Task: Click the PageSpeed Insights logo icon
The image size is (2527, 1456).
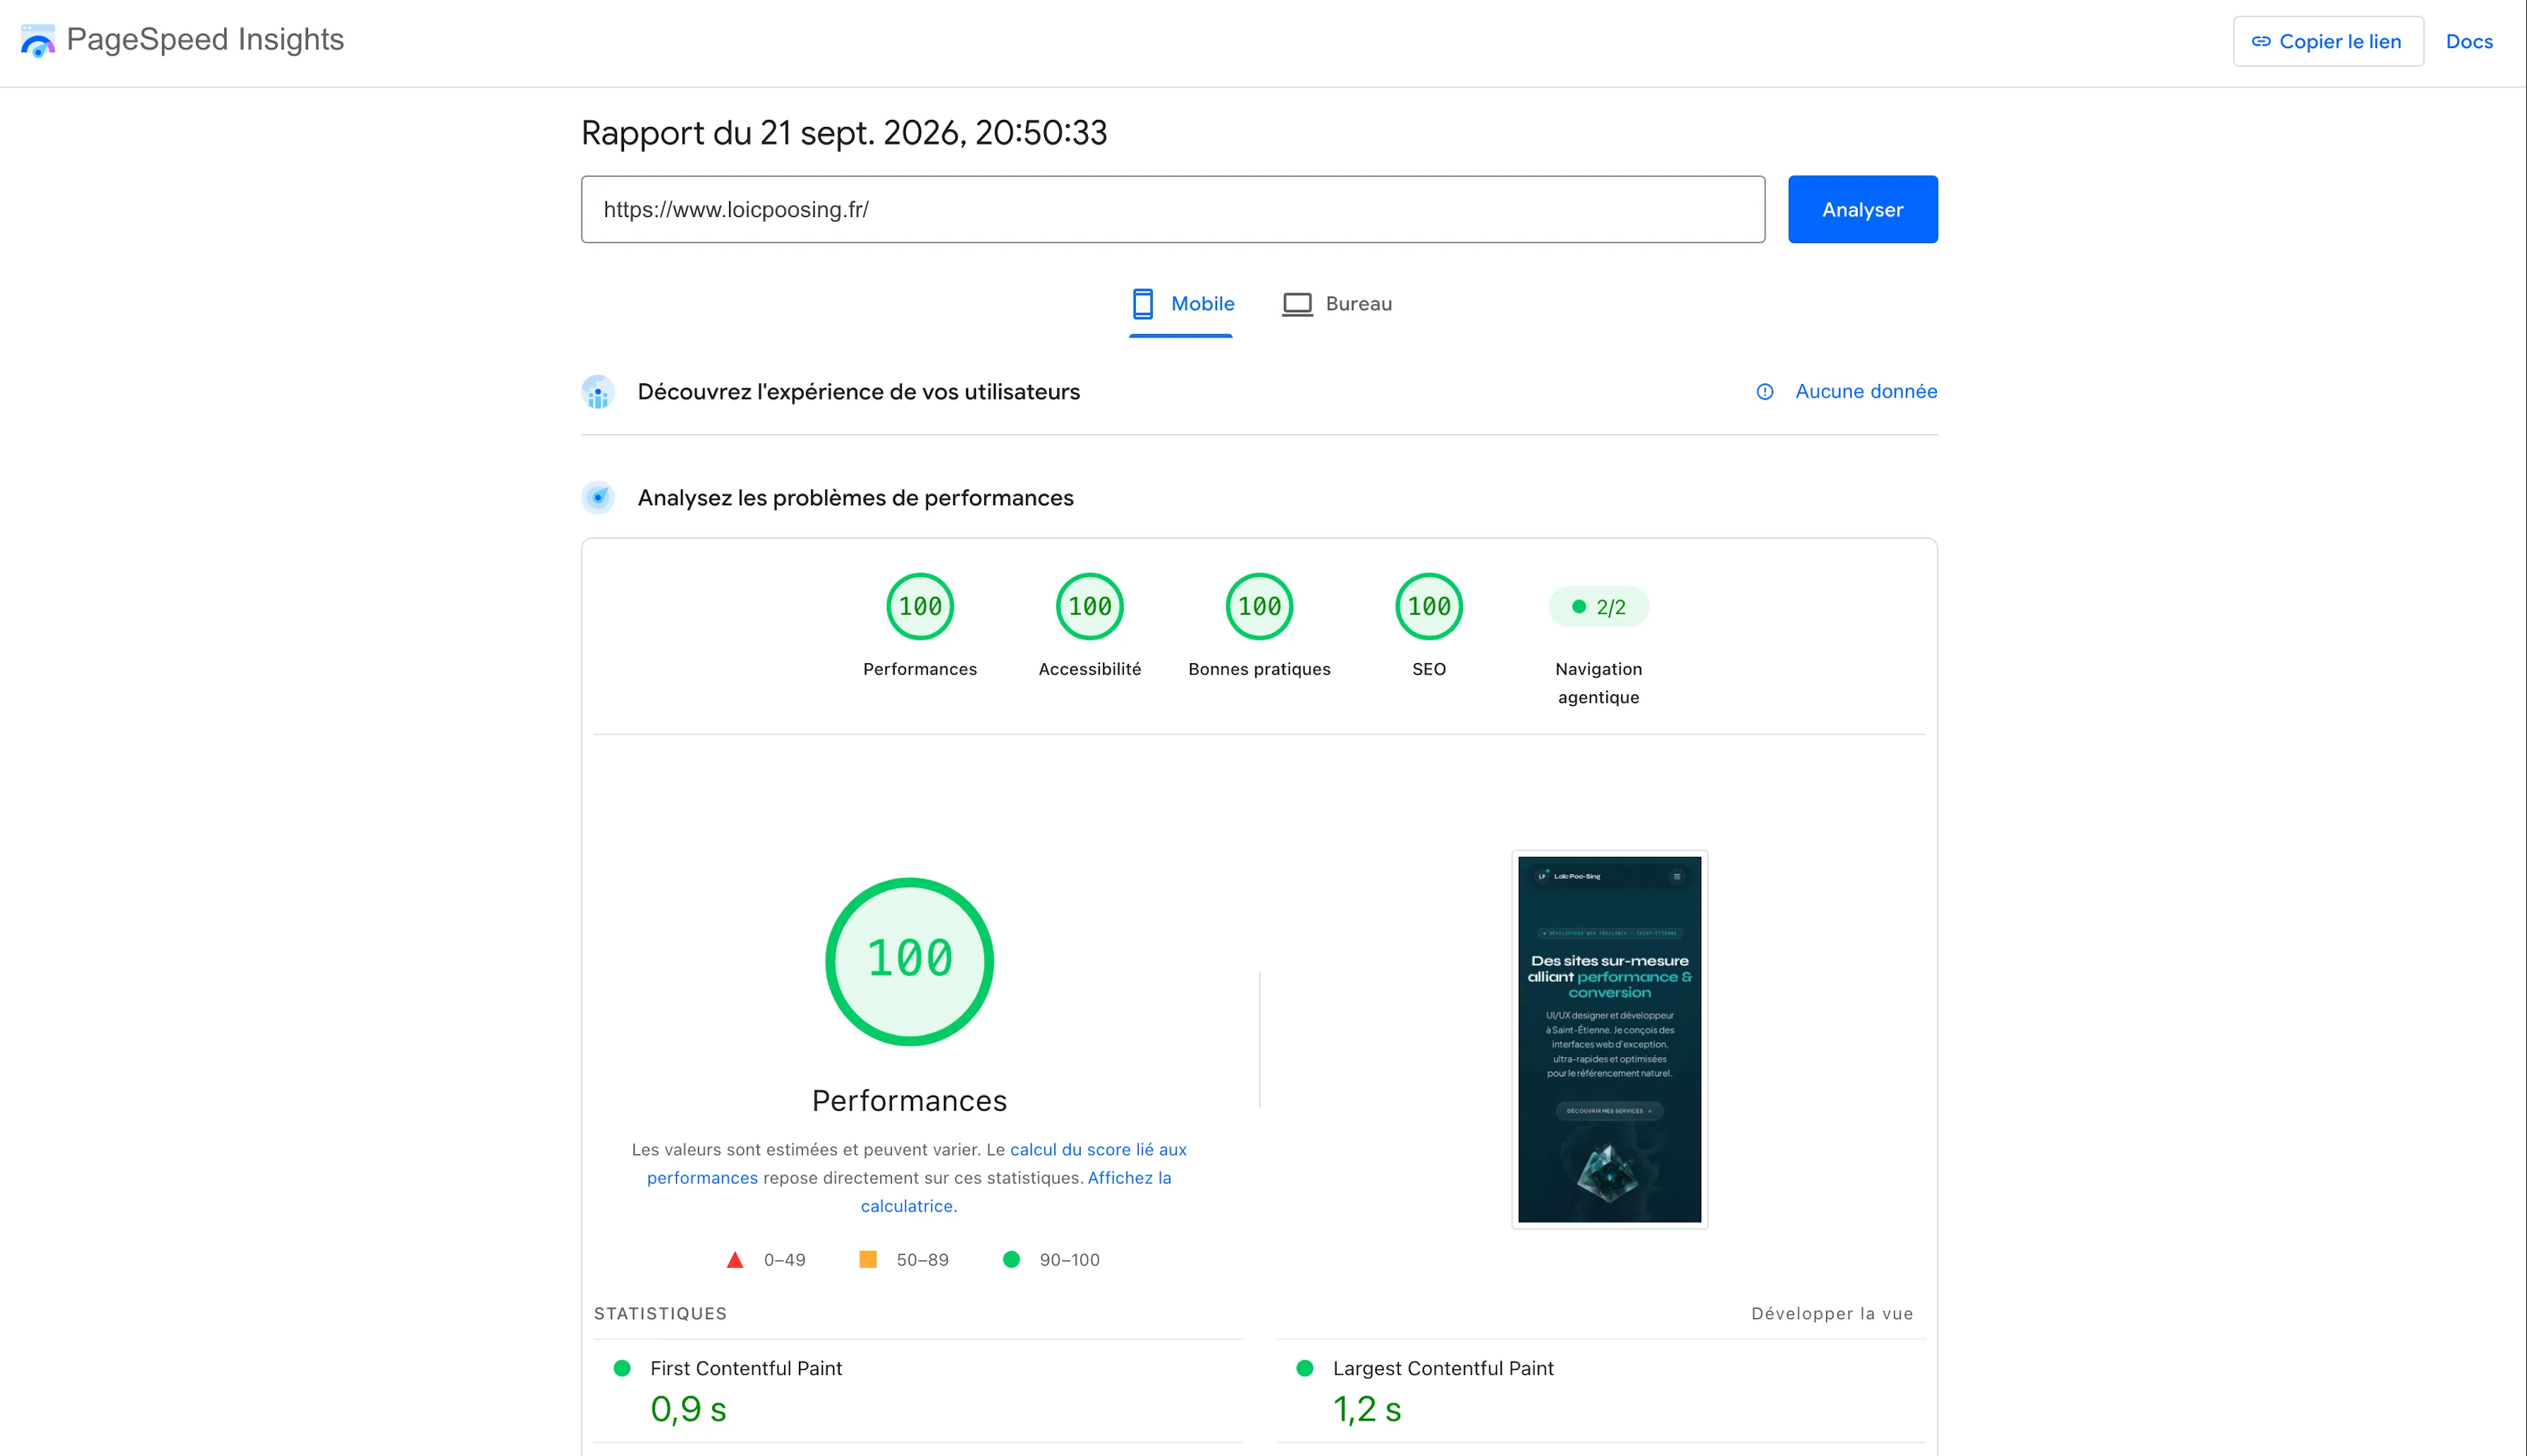Action: click(38, 41)
